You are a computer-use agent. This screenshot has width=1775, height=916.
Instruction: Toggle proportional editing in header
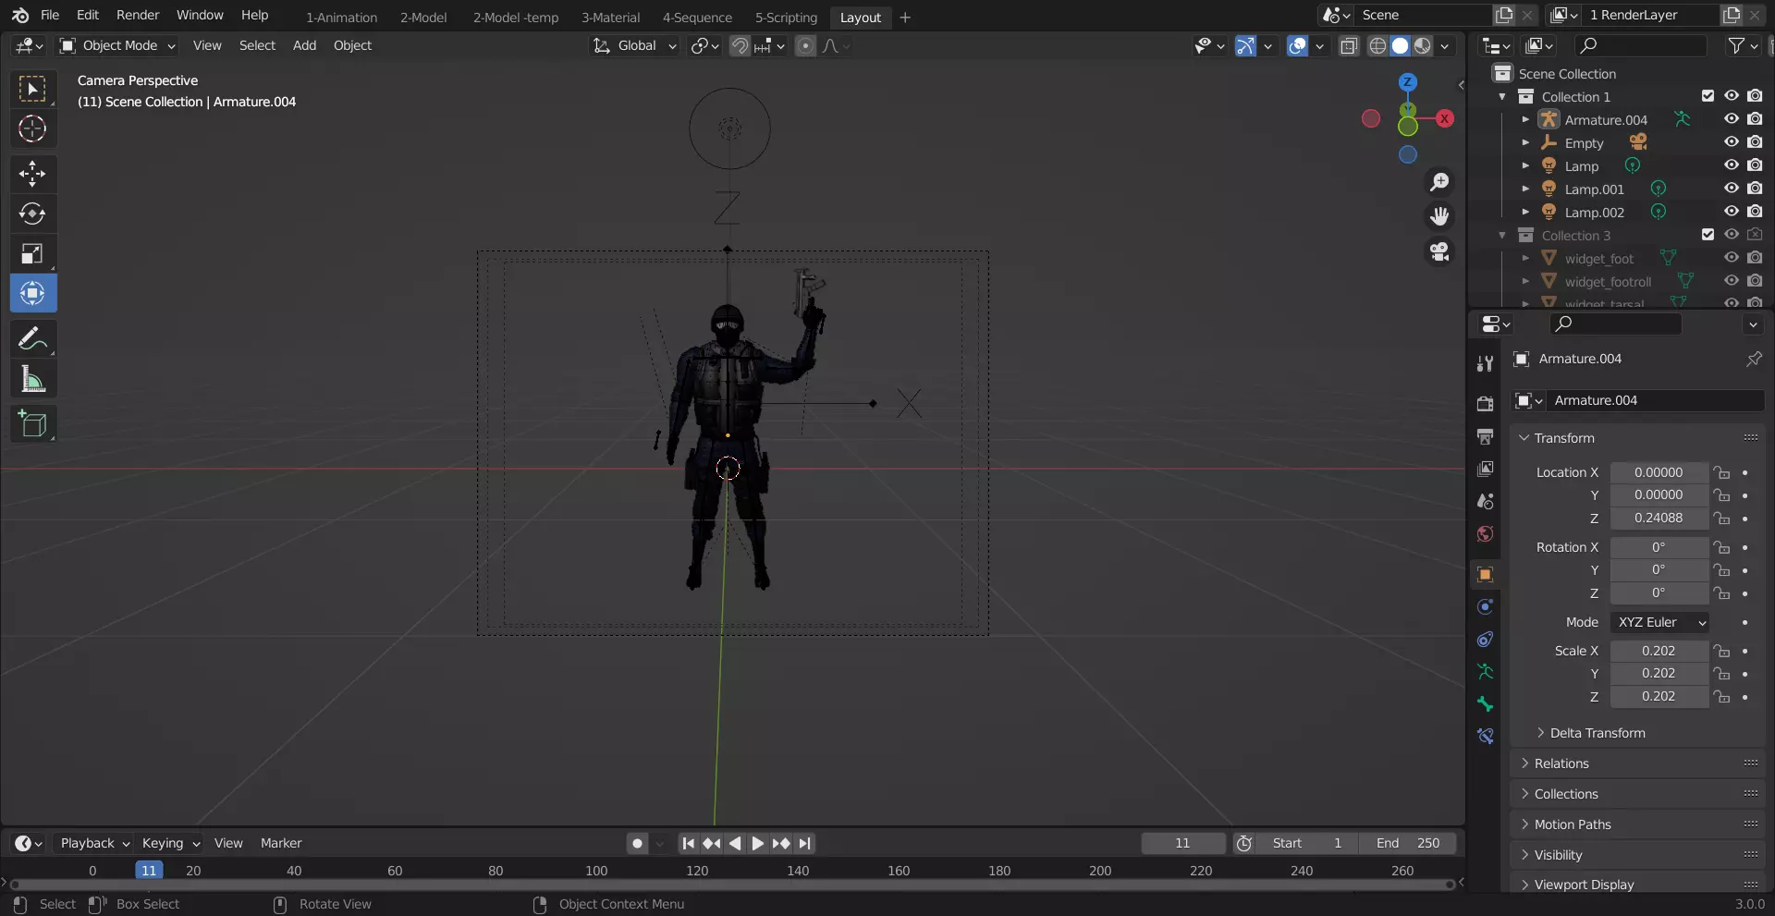pos(805,45)
